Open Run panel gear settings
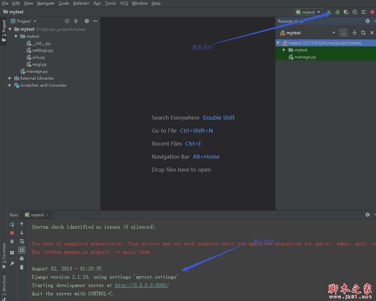376x301 pixels. pyautogui.click(x=368, y=214)
